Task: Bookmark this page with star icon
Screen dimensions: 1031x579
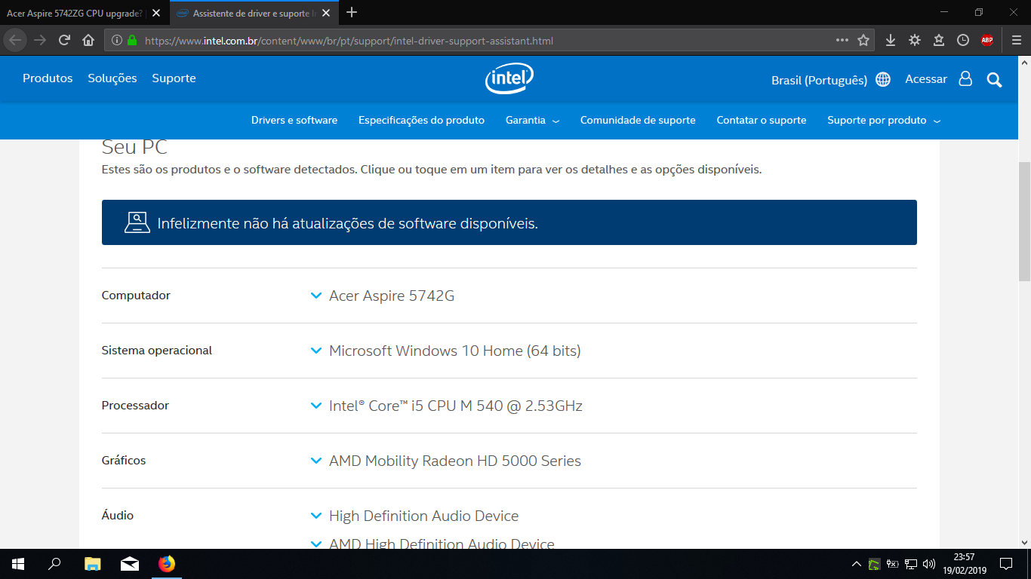Action: click(x=863, y=40)
